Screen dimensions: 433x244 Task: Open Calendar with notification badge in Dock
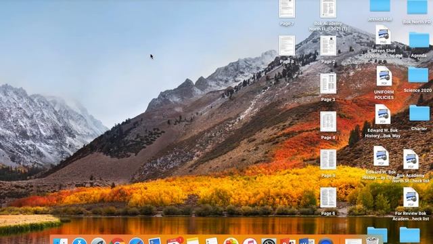coord(175,241)
